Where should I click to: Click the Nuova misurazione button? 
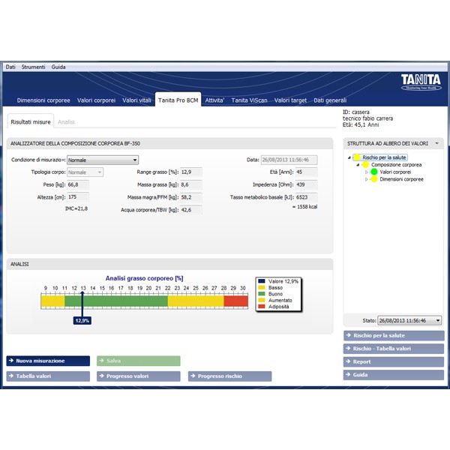49,361
